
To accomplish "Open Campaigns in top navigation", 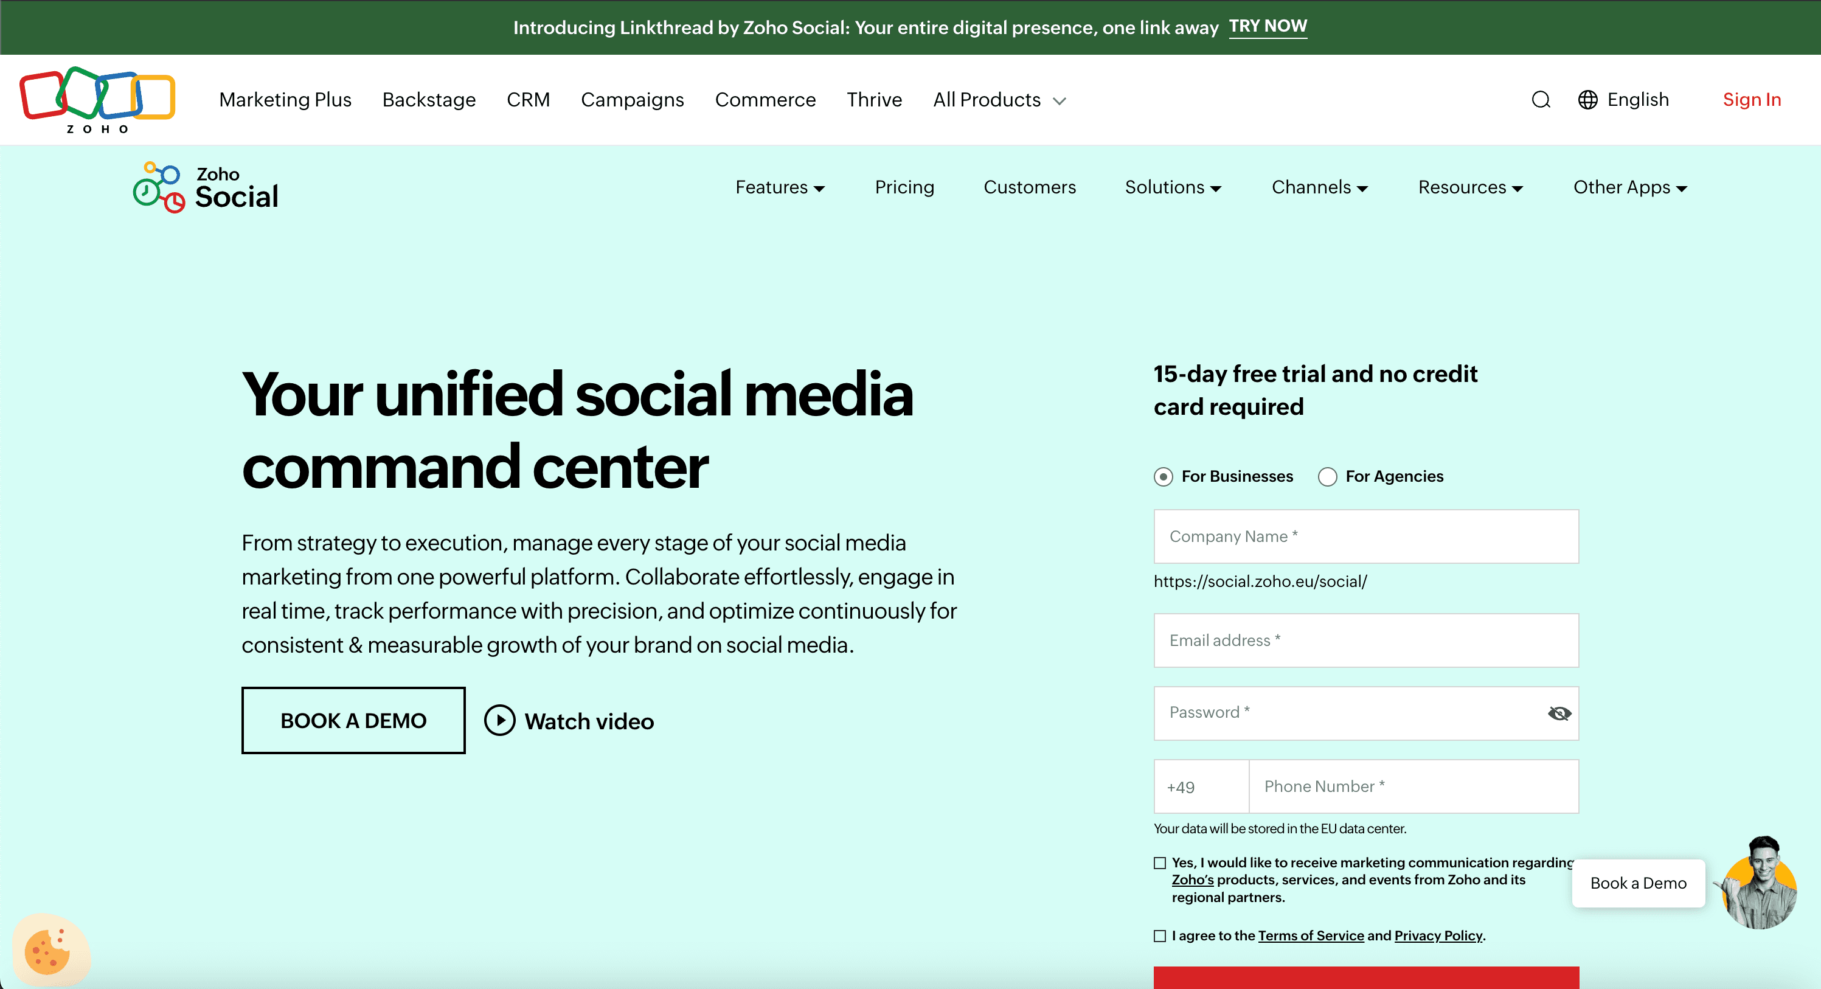I will click(x=632, y=100).
